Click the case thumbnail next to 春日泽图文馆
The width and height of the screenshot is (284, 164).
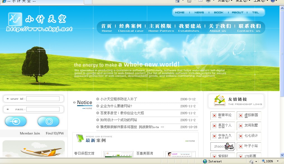[x=119, y=155]
